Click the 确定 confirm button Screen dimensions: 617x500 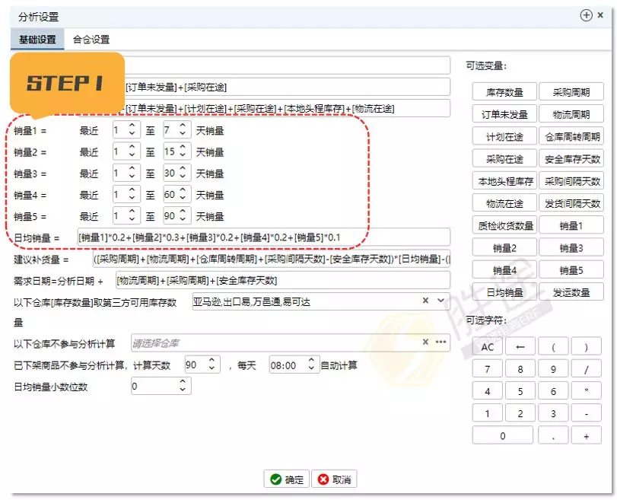point(285,479)
